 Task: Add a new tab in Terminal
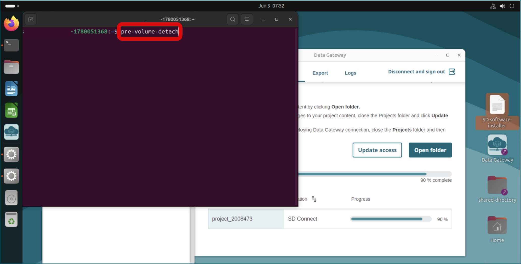(31, 19)
